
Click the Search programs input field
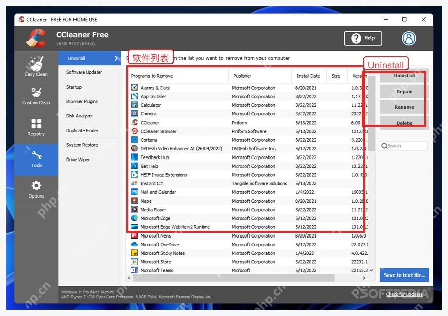click(404, 146)
